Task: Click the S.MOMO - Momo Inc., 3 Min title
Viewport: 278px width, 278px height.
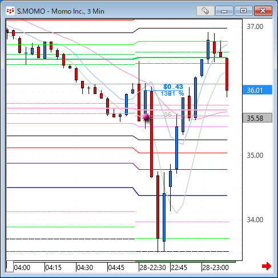Action: 61,11
